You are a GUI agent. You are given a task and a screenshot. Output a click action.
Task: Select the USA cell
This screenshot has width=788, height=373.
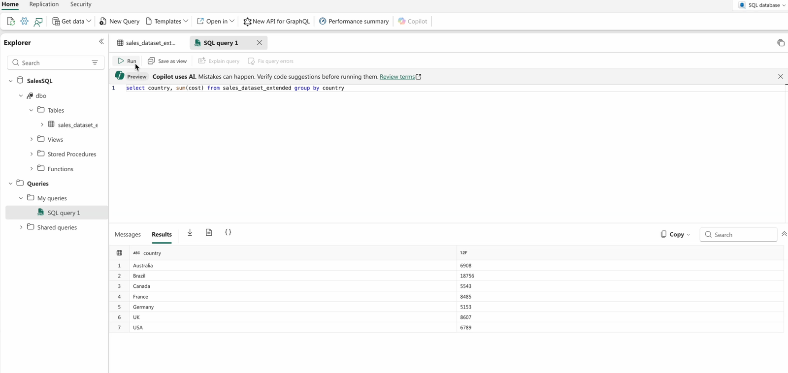(293, 328)
